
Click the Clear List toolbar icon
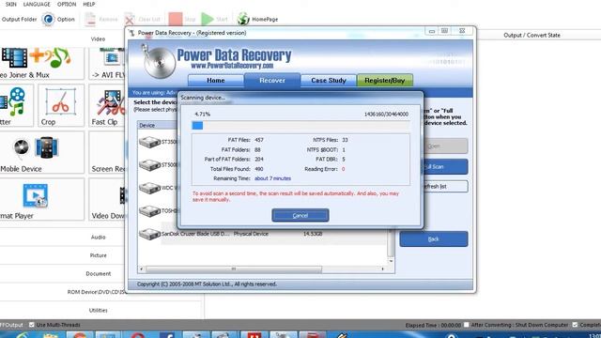pos(130,19)
